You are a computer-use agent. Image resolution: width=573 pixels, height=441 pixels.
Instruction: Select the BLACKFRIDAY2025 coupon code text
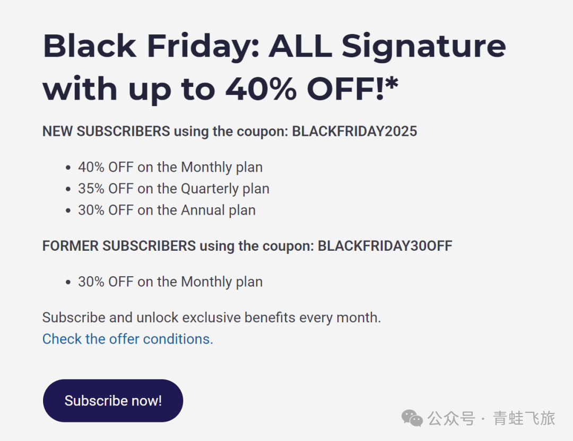(354, 131)
